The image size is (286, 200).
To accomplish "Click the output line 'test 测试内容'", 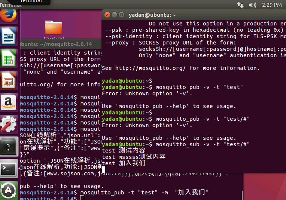I will click(x=124, y=151).
